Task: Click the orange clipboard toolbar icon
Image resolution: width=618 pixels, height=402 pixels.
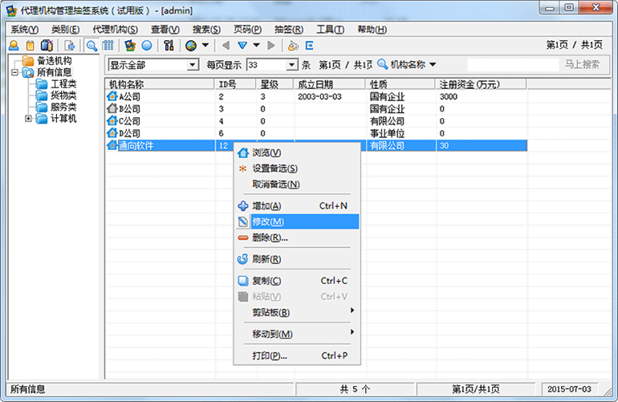Action: (30, 46)
